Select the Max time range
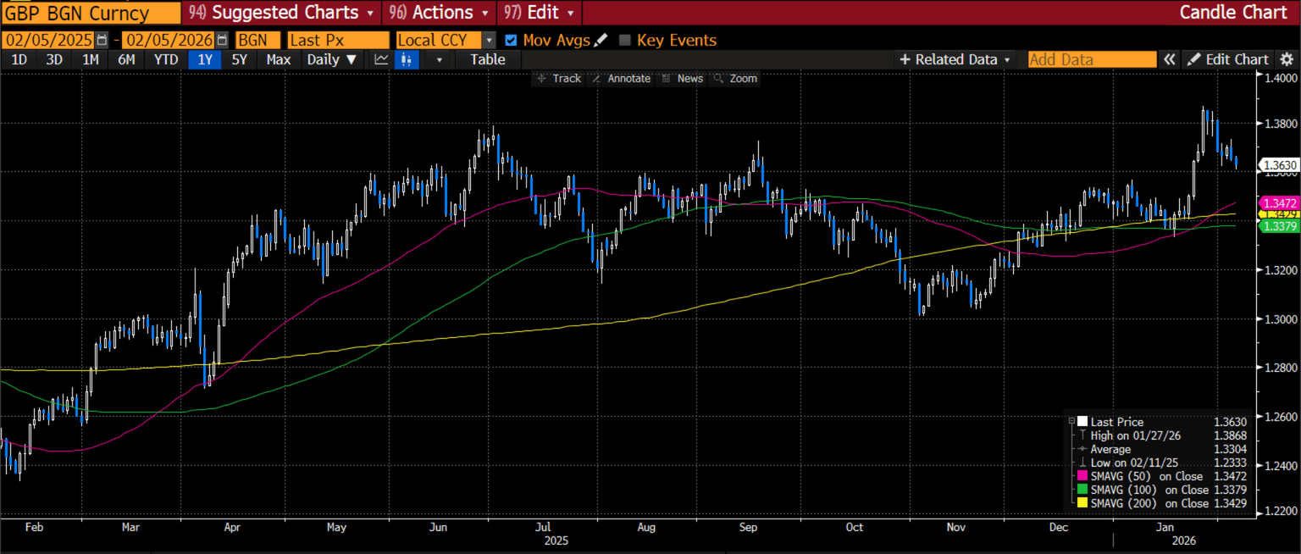This screenshot has width=1301, height=554. point(279,59)
